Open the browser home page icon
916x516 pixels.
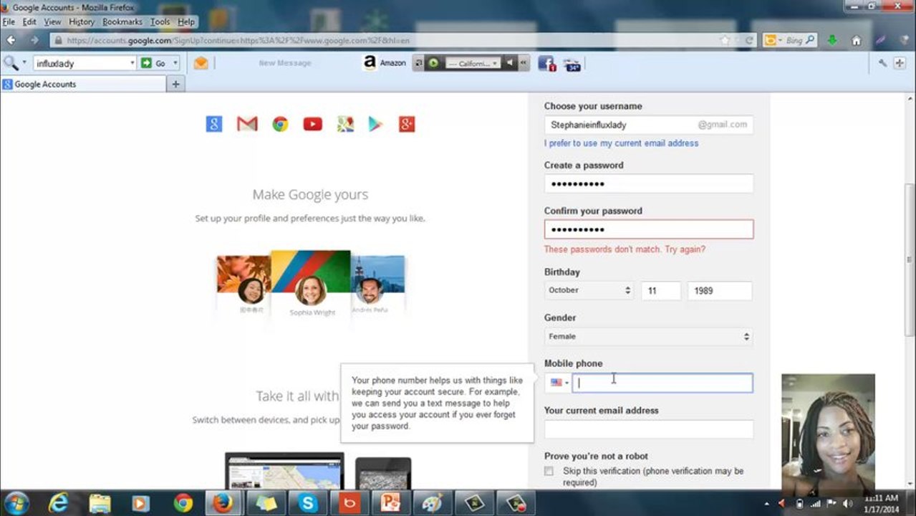tap(856, 40)
